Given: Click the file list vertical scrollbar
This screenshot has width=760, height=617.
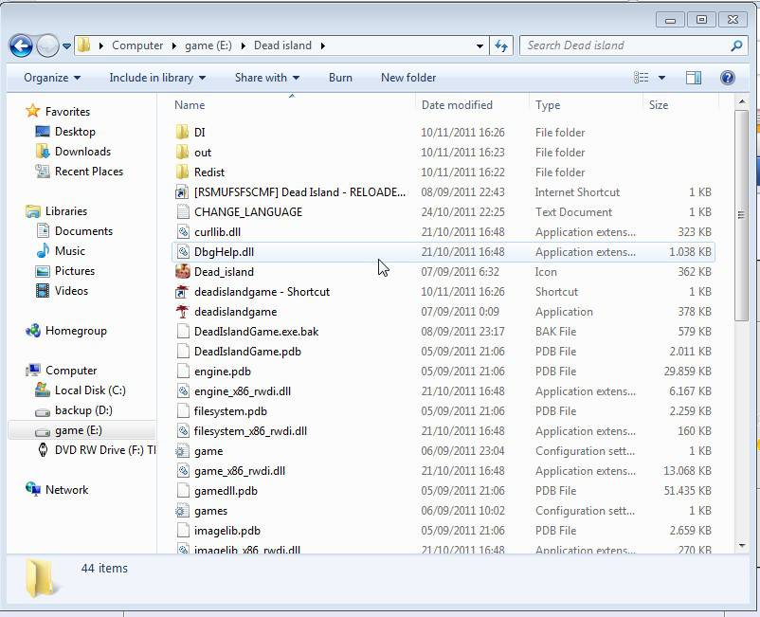Looking at the screenshot, I should (741, 215).
